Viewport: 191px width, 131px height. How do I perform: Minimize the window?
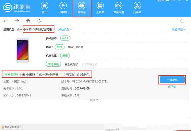(180, 1)
